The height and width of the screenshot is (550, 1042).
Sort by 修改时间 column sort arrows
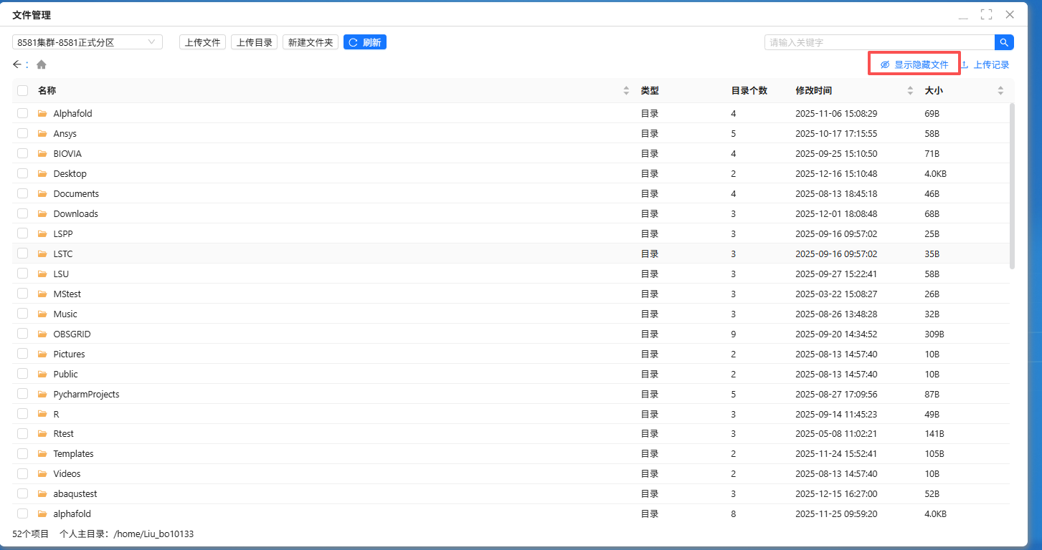click(910, 90)
